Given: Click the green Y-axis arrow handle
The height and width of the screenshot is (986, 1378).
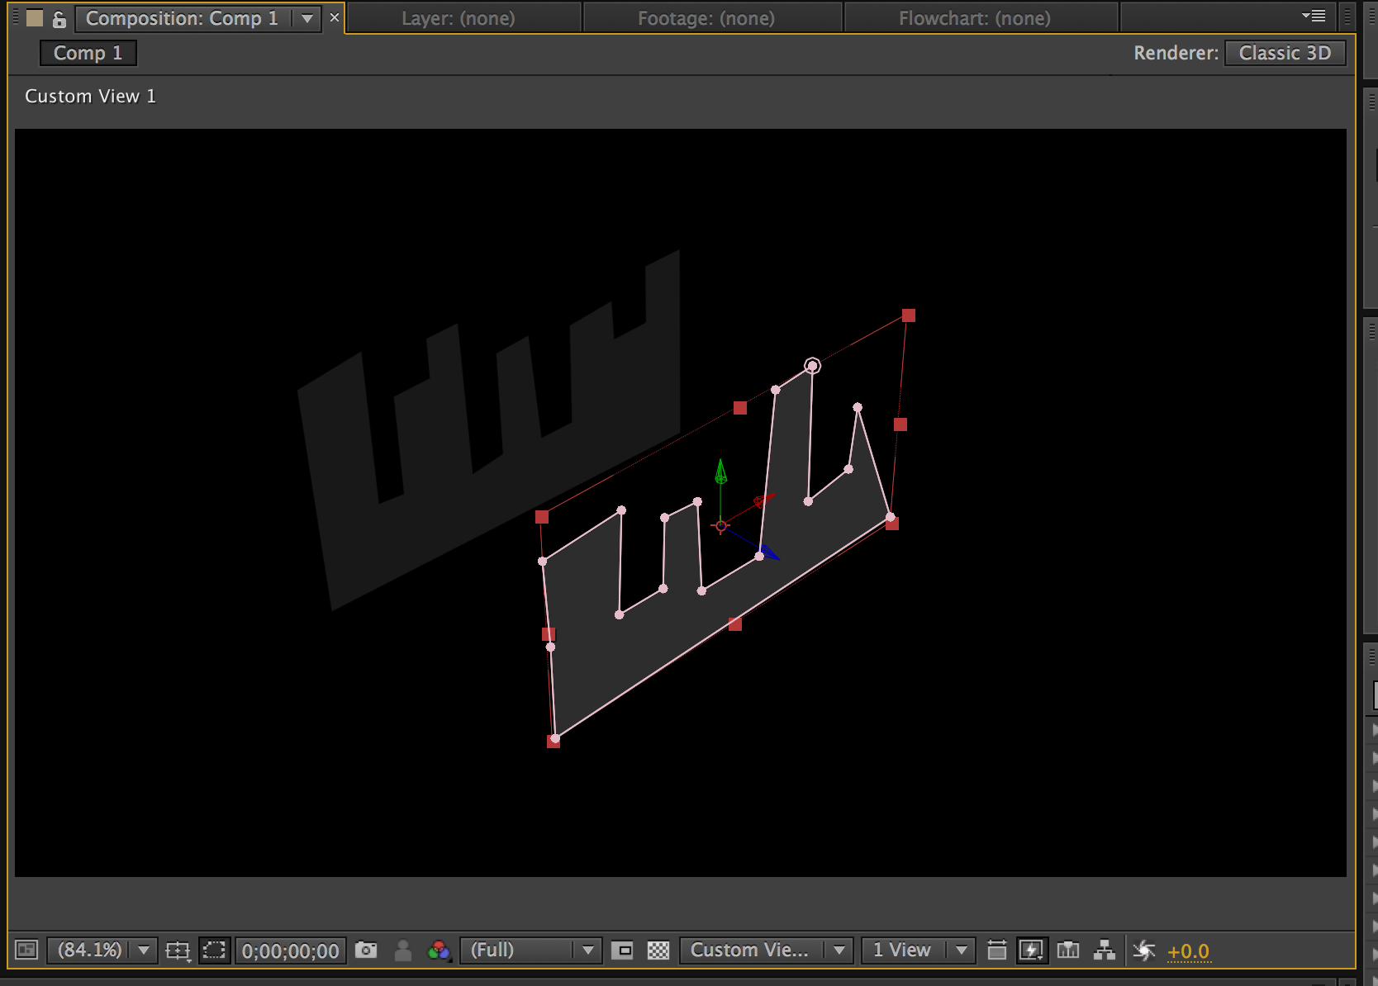Looking at the screenshot, I should point(720,472).
